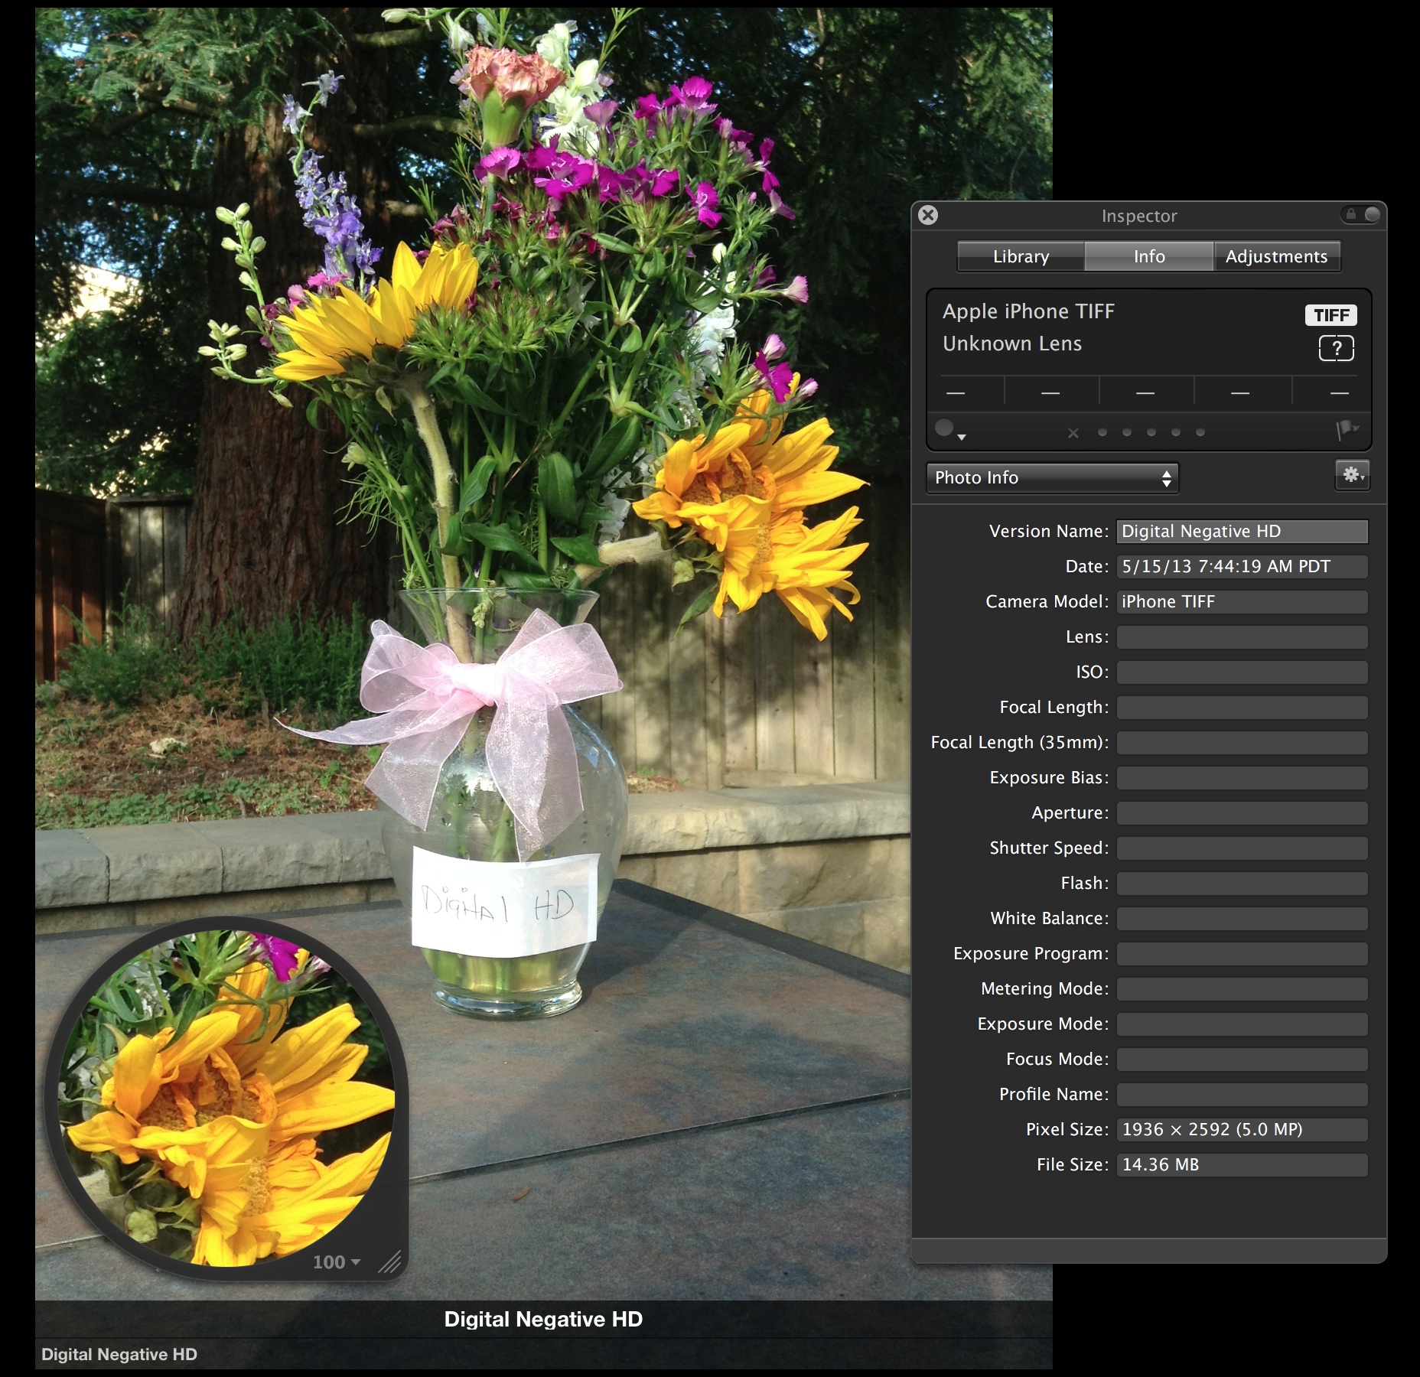This screenshot has width=1420, height=1377.
Task: Open the Photo Info metadata view popup
Action: [x=1052, y=478]
